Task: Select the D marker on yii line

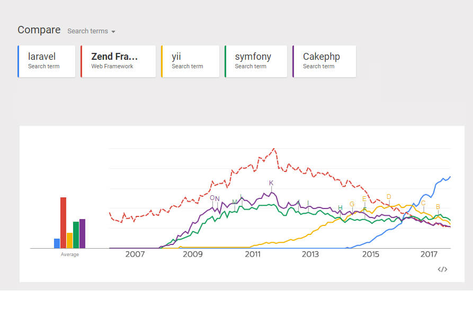Action: pos(389,197)
